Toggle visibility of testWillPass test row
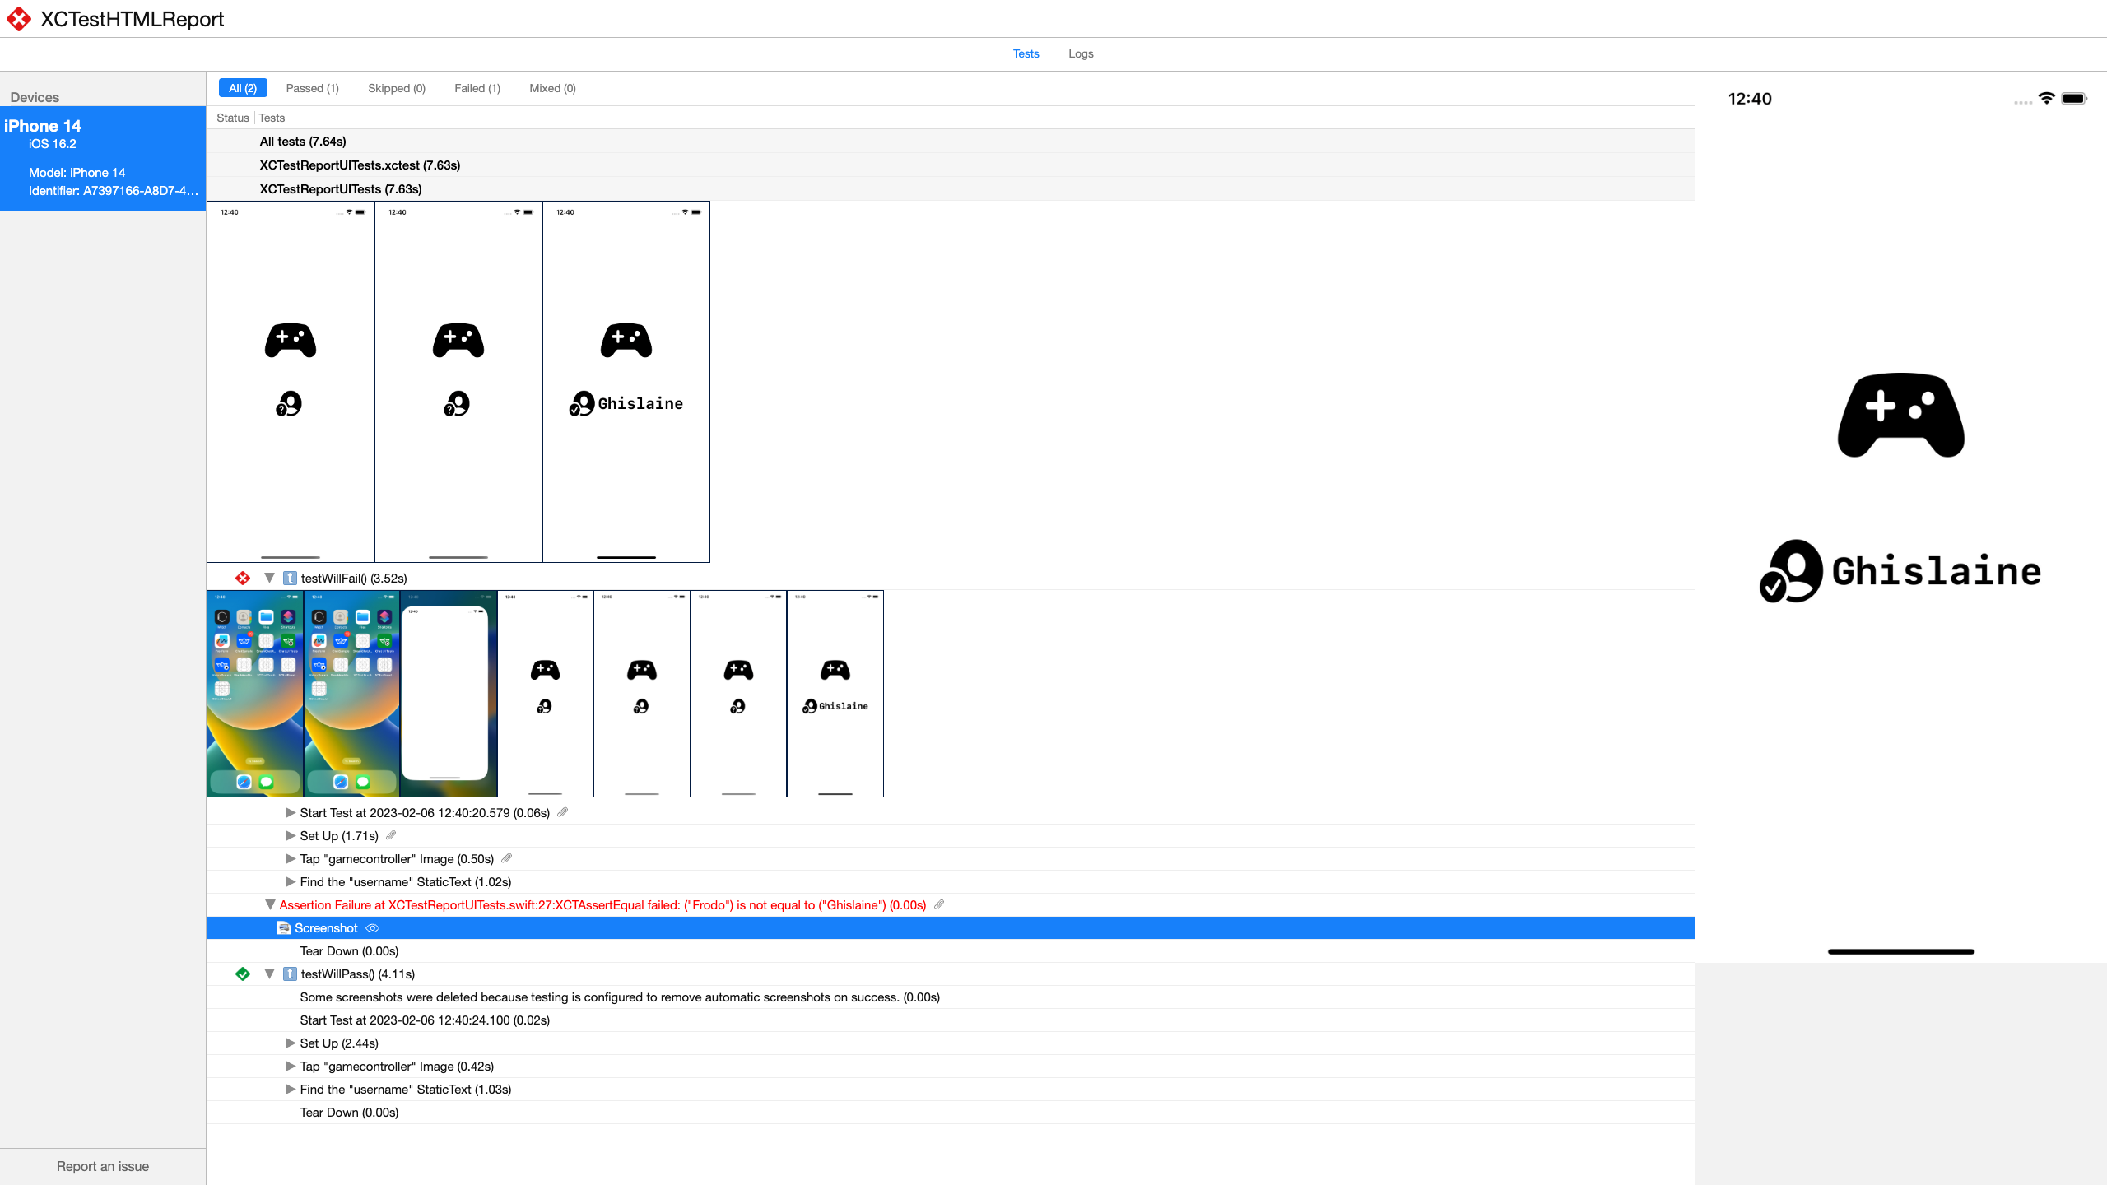The height and width of the screenshot is (1185, 2107). coord(269,974)
